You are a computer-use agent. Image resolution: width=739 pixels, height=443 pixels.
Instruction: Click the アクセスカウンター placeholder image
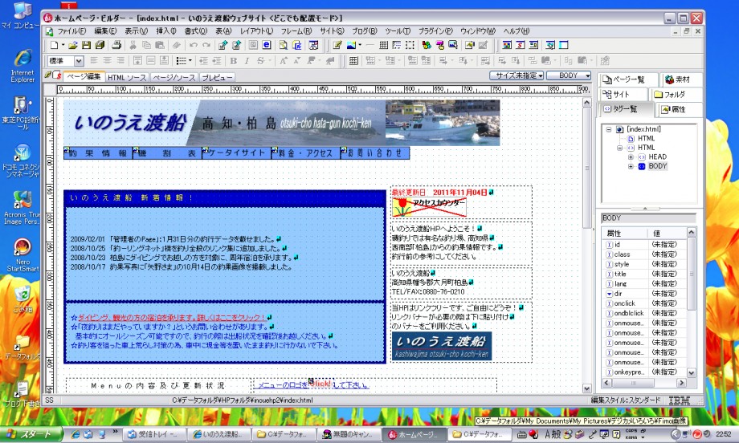pos(429,207)
